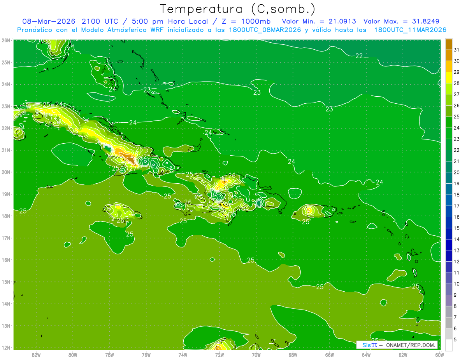467x360 pixels.
Task: Click the '22N' latitude axis label
Action: (x=6, y=128)
